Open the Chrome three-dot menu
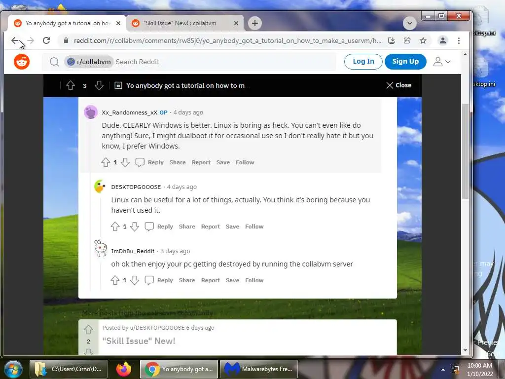Viewport: 505px width, 379px height. 459,40
